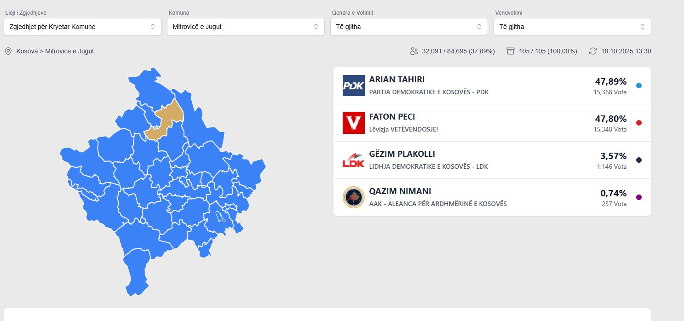Open the Lloji i Zgjedhjeve dropdown
The width and height of the screenshot is (684, 321).
coord(82,27)
